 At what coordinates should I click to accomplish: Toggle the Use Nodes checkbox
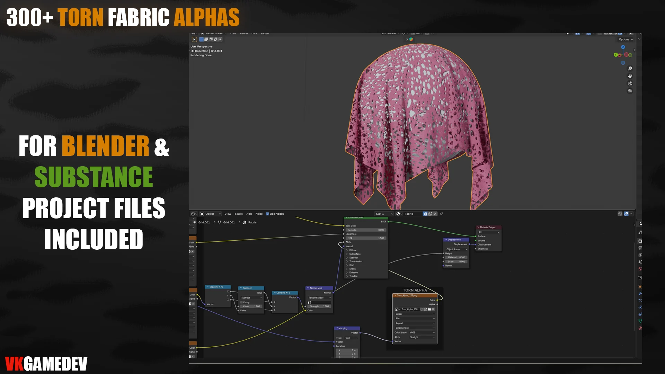click(267, 214)
